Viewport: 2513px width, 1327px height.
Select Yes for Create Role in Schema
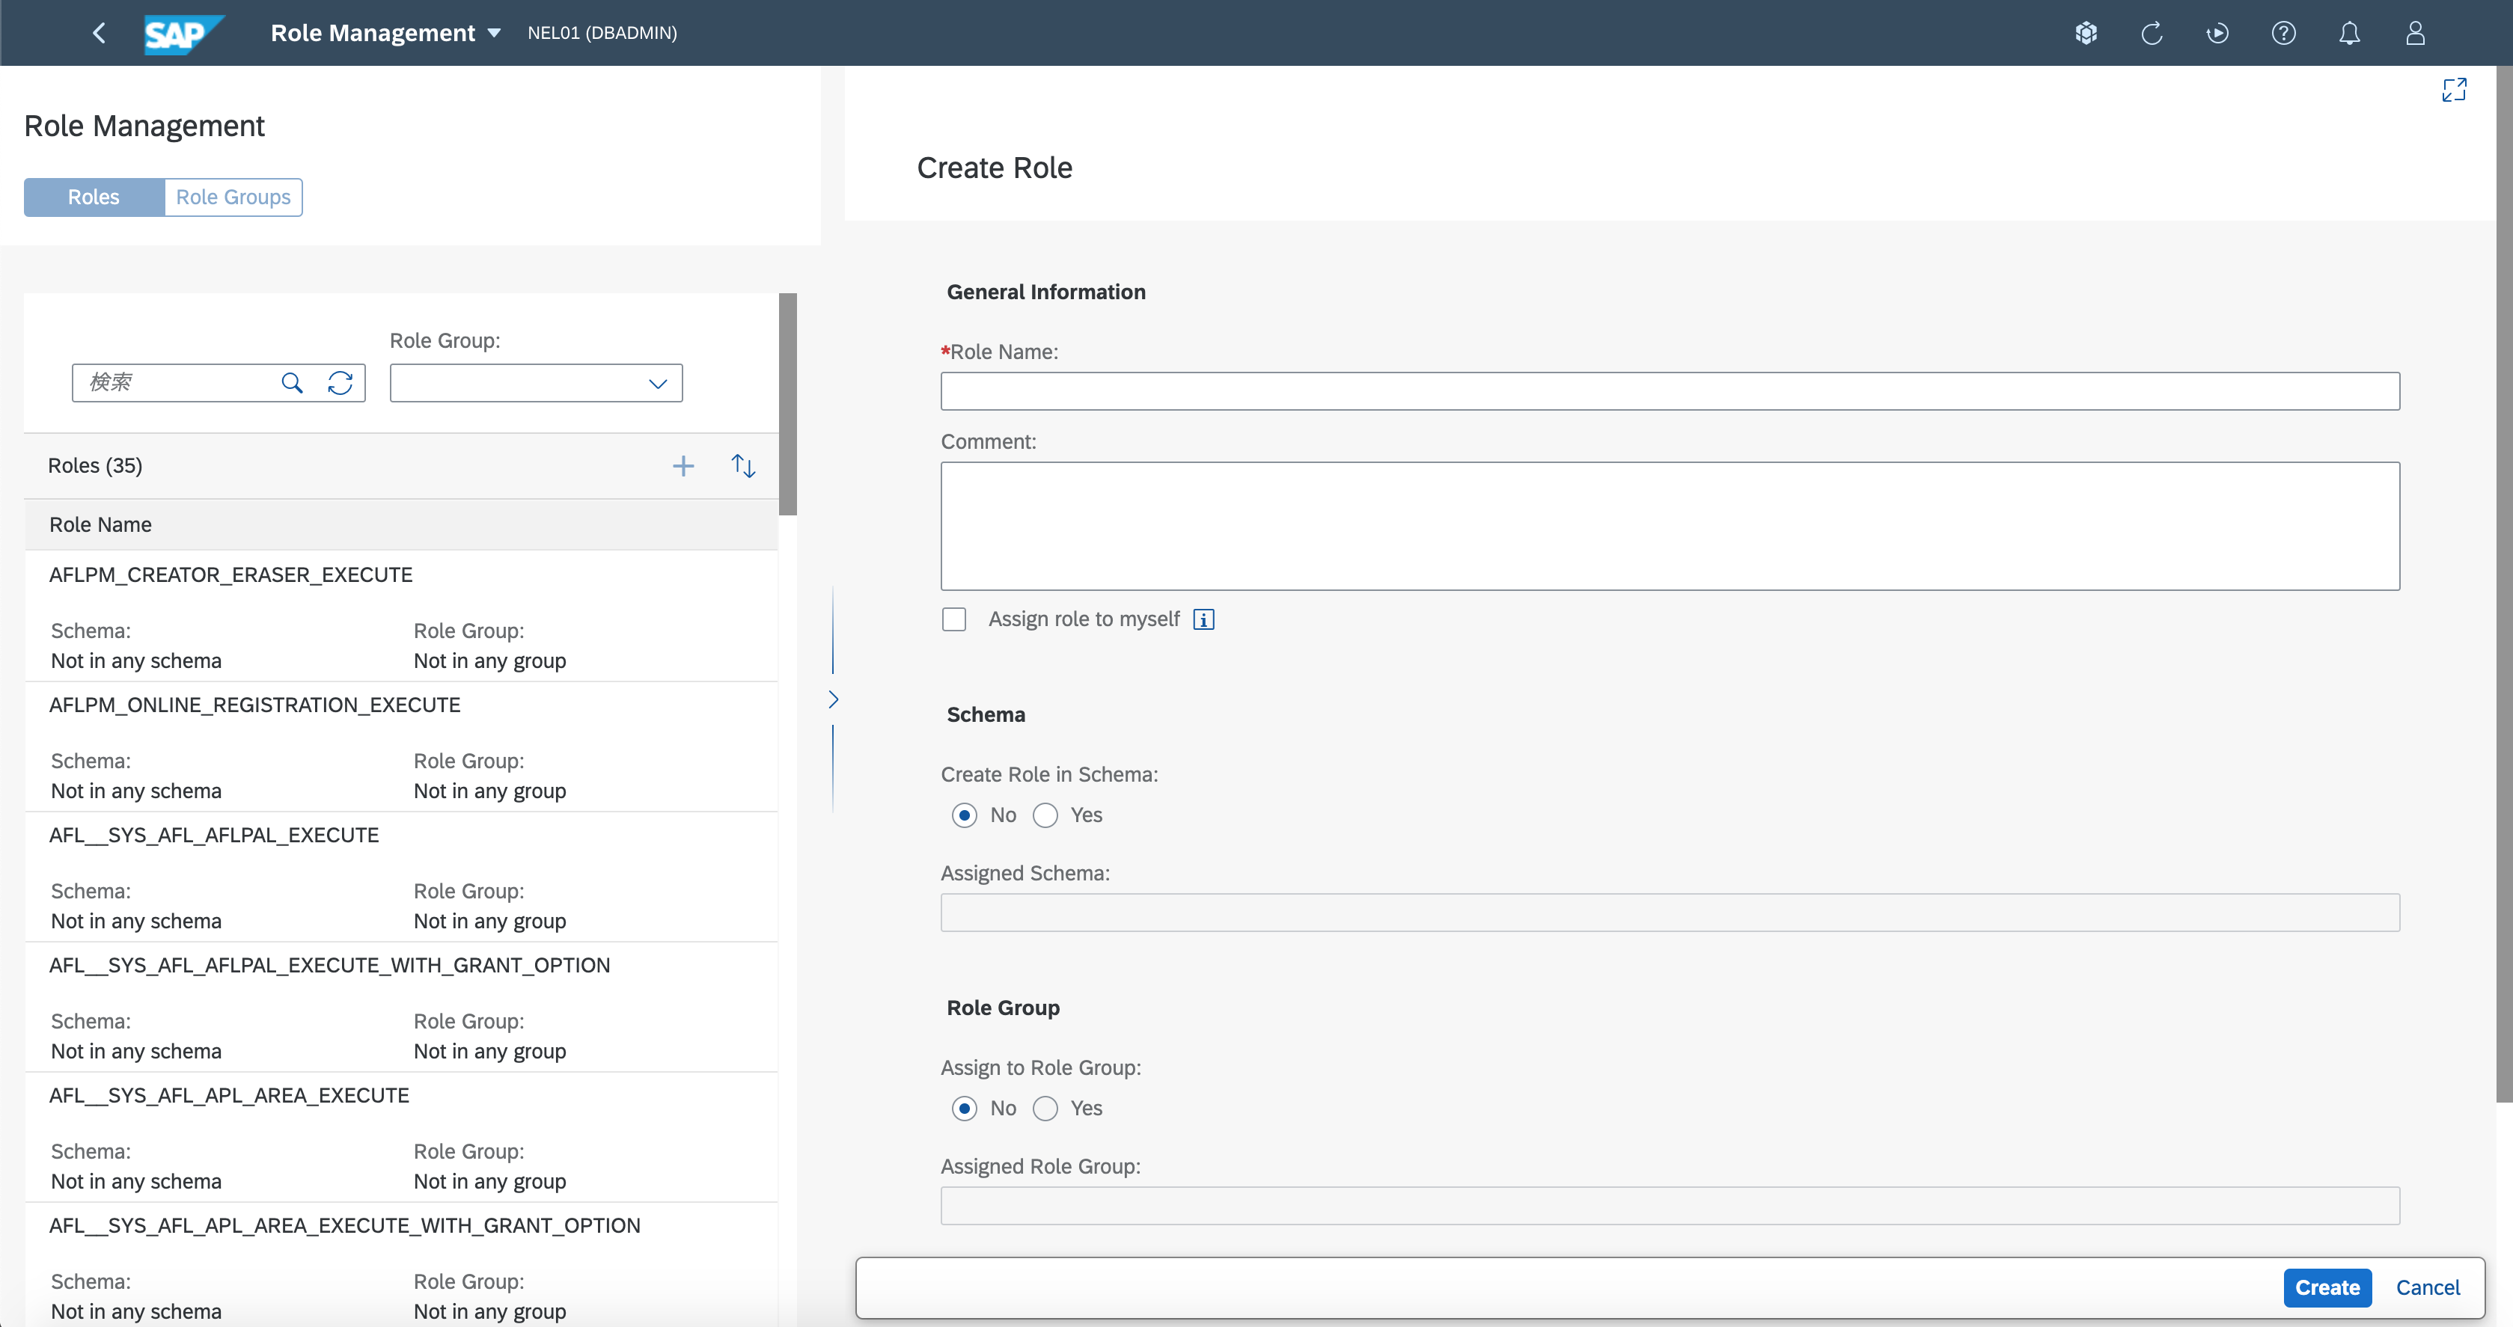click(1045, 815)
